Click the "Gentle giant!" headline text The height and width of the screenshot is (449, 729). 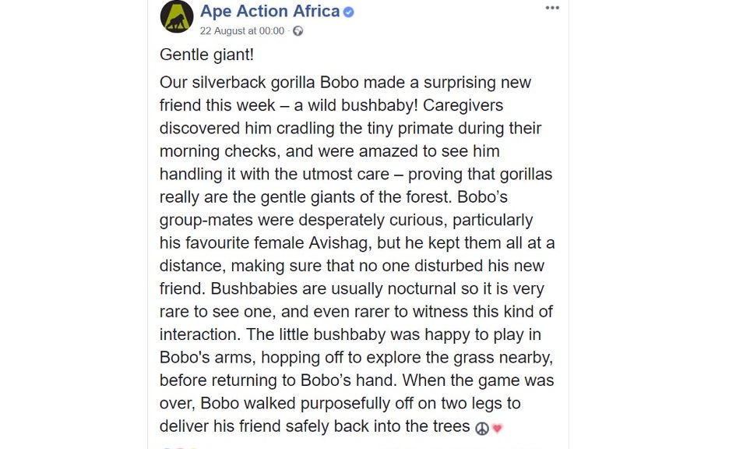[206, 55]
